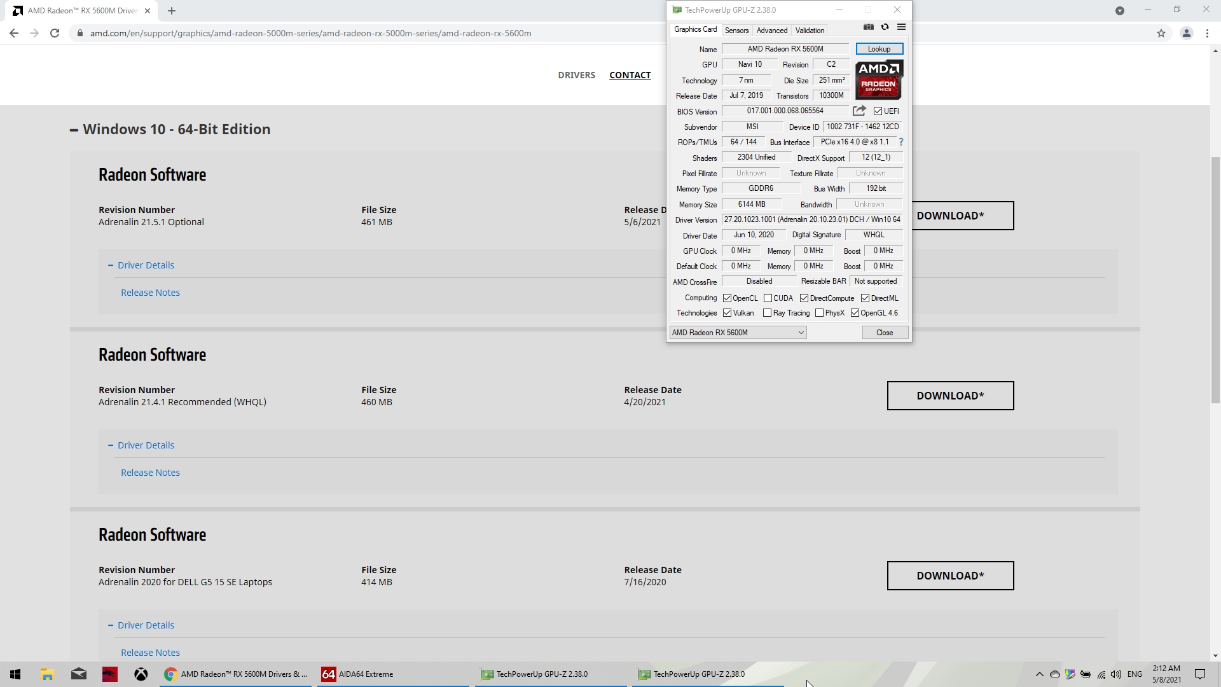Reload the AMD page in browser
Screen dimensions: 1221x687
click(55, 33)
